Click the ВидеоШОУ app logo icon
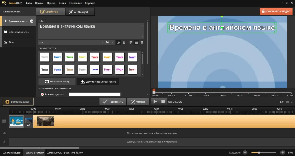This screenshot has width=295, height=156. coord(4,3)
